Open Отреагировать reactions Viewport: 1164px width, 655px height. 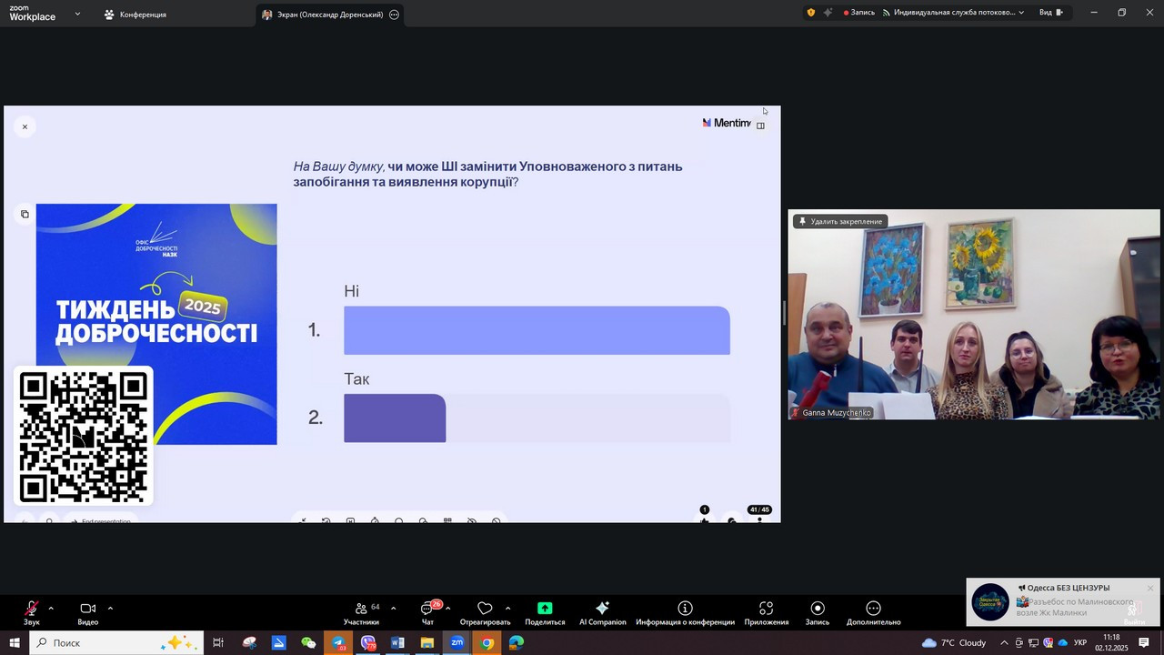(485, 613)
